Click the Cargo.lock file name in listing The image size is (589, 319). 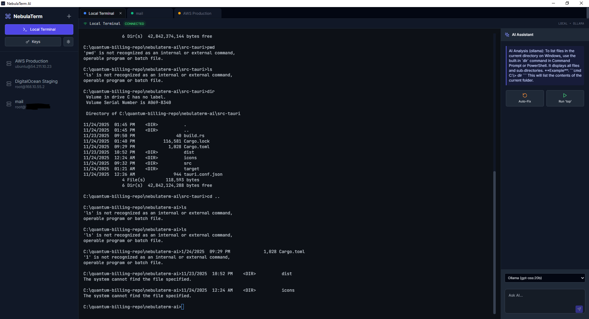197,141
